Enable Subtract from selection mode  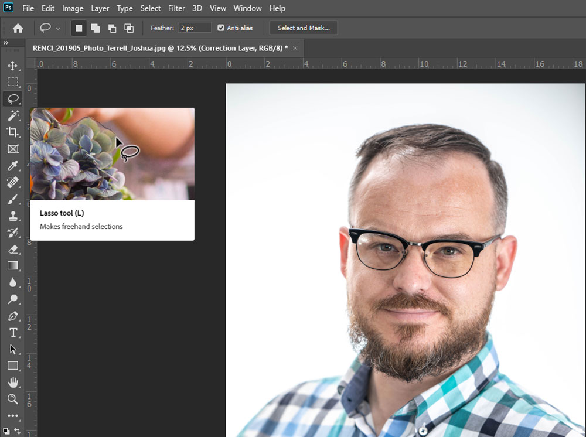click(112, 28)
